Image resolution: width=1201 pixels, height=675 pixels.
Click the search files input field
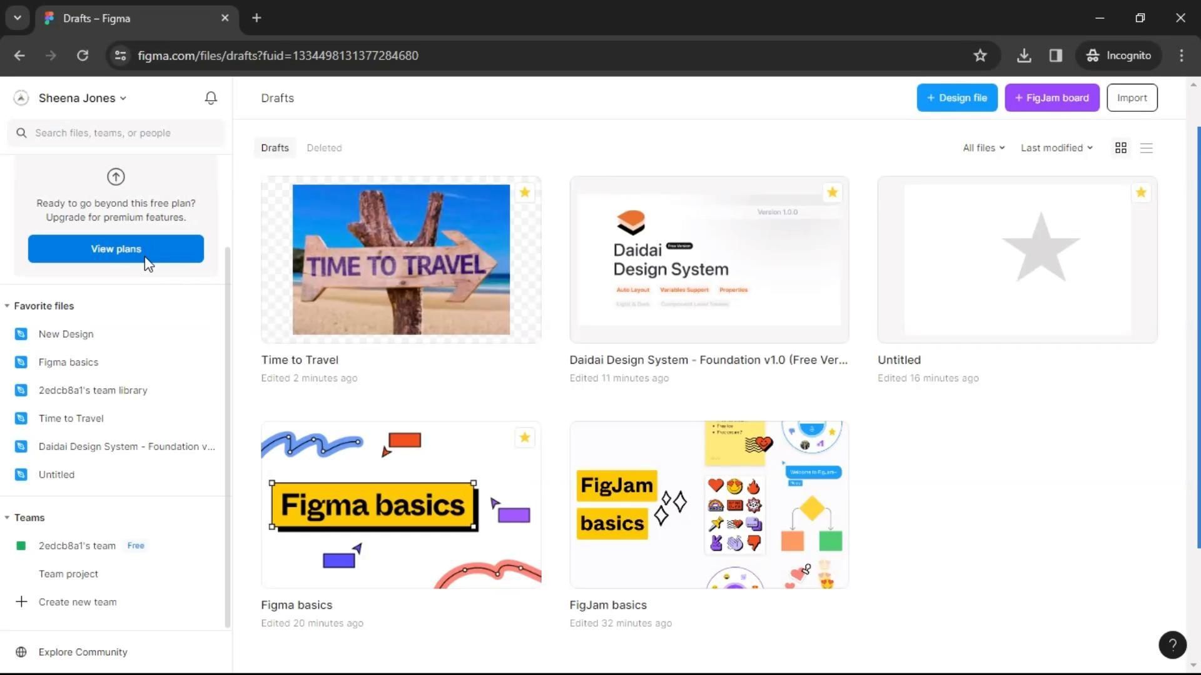point(119,133)
